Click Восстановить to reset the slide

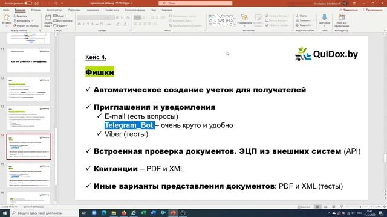tap(63, 21)
